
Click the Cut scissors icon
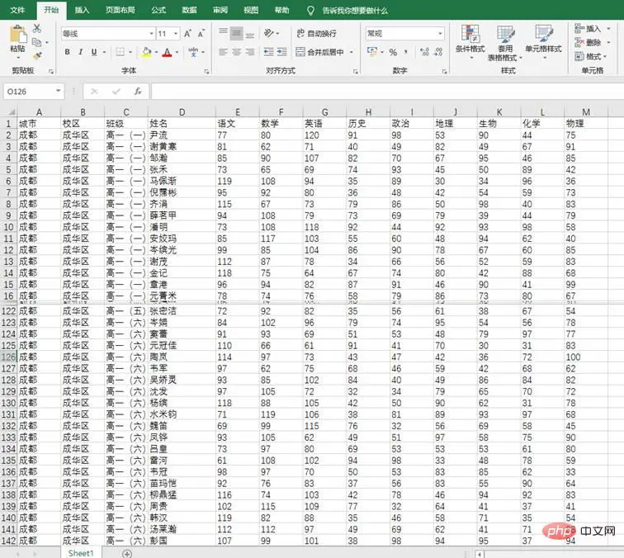click(37, 28)
